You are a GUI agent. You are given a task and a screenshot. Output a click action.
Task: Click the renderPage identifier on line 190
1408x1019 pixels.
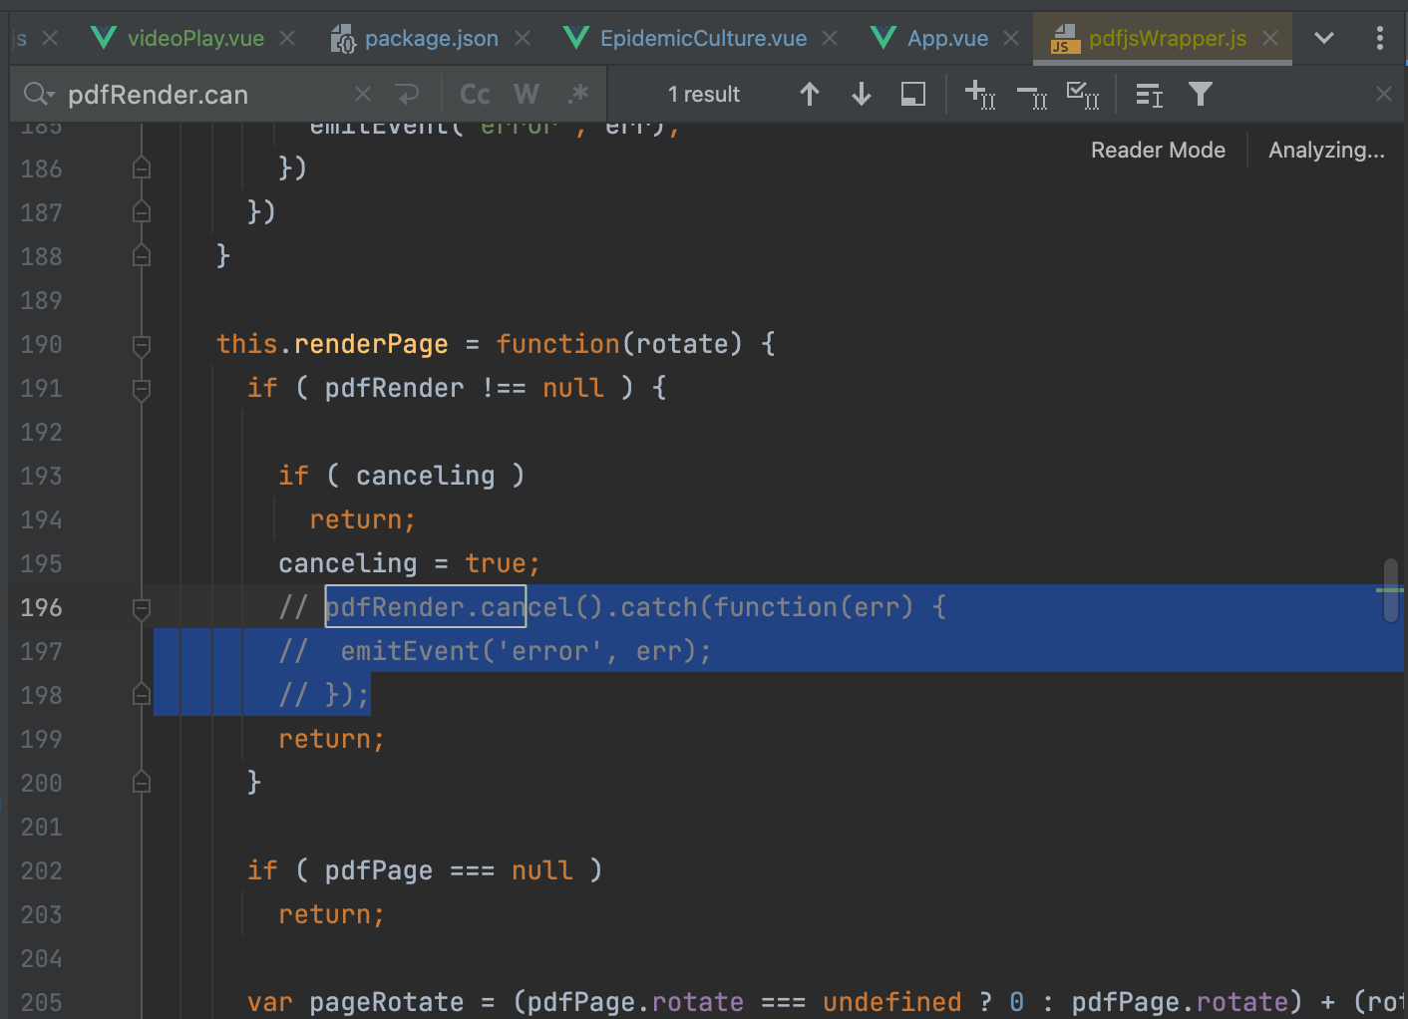coord(371,344)
